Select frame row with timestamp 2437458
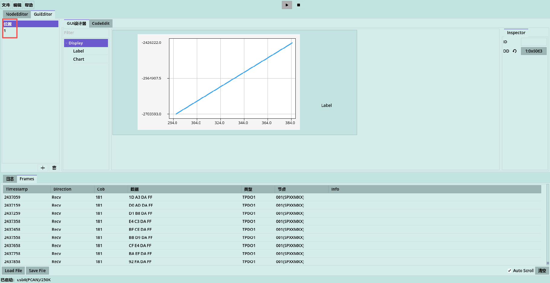The image size is (550, 283). (x=272, y=229)
